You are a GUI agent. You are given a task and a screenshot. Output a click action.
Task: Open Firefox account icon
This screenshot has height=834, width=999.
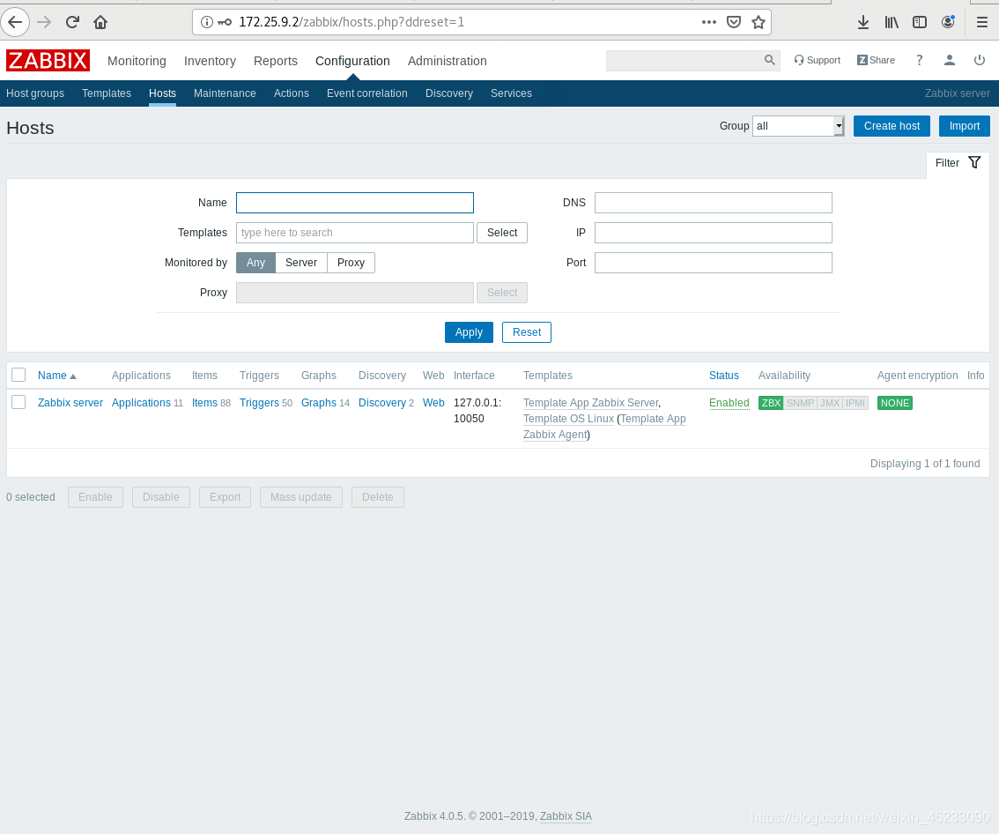point(948,22)
